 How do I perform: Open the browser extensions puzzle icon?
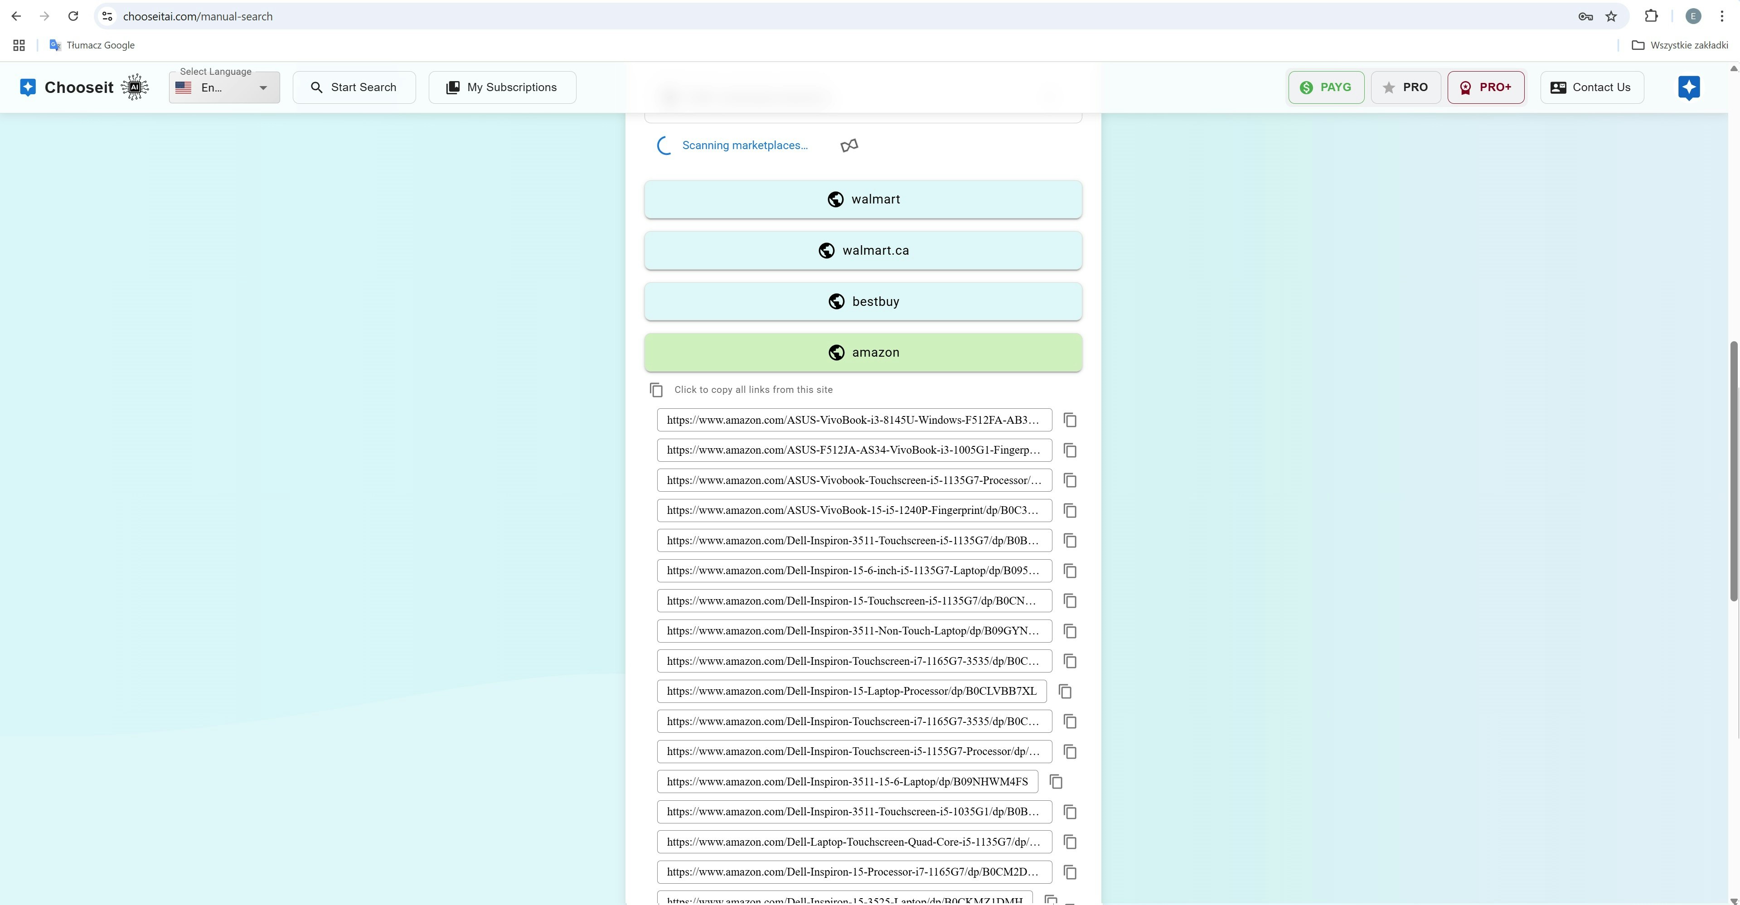pyautogui.click(x=1651, y=16)
